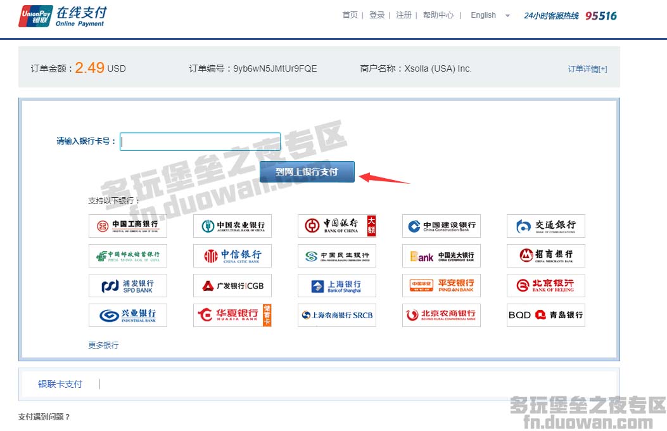Pick China Construction Bank logo

click(441, 226)
